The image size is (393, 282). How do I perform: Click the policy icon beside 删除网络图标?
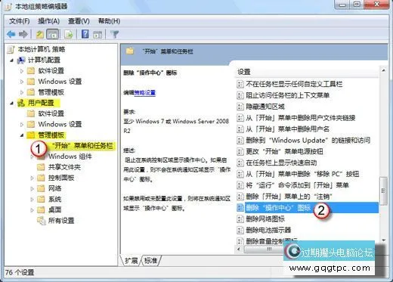240,218
